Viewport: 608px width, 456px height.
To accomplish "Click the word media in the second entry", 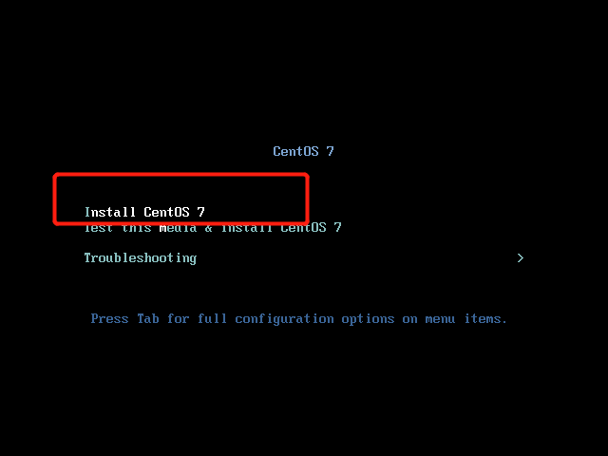I will click(x=178, y=228).
